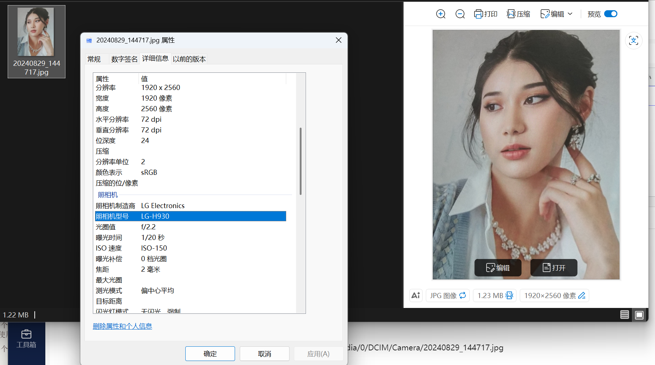Print the image using 打印
The width and height of the screenshot is (655, 365).
(486, 14)
